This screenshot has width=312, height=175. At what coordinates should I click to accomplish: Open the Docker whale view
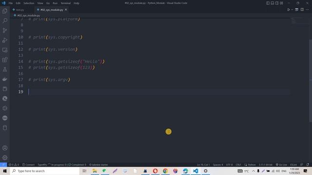click(5, 79)
